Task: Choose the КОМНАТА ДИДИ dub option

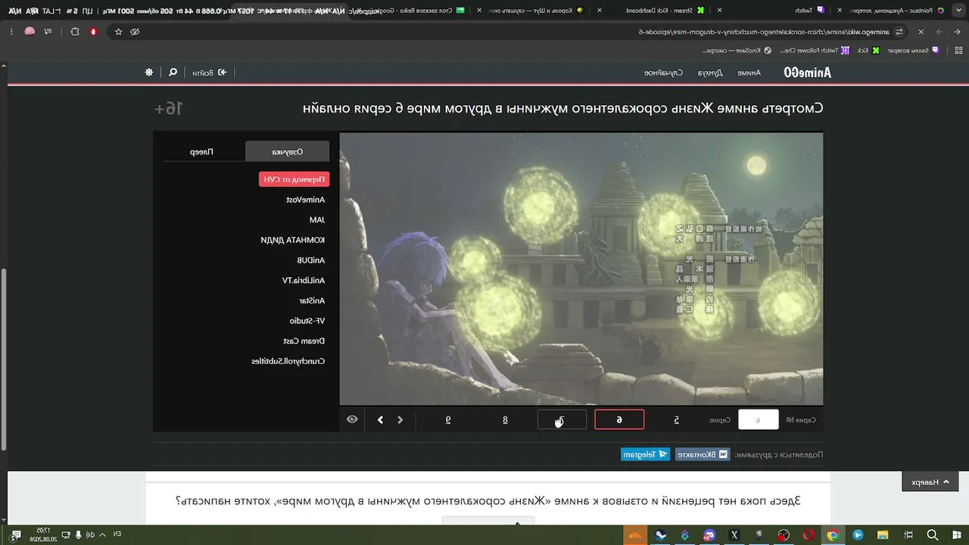Action: (x=293, y=240)
